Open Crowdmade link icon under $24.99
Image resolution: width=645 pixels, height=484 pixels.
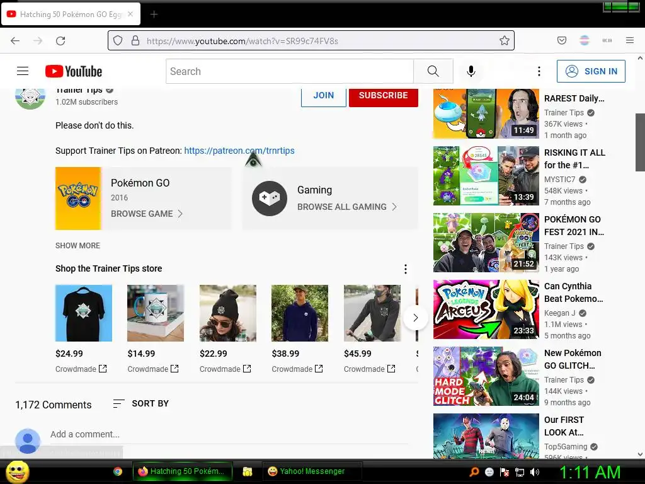tap(103, 369)
